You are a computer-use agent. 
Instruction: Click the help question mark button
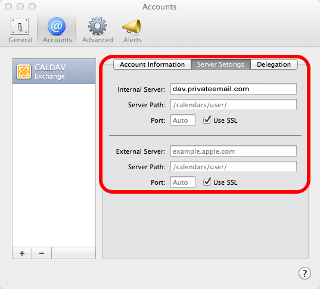(305, 273)
